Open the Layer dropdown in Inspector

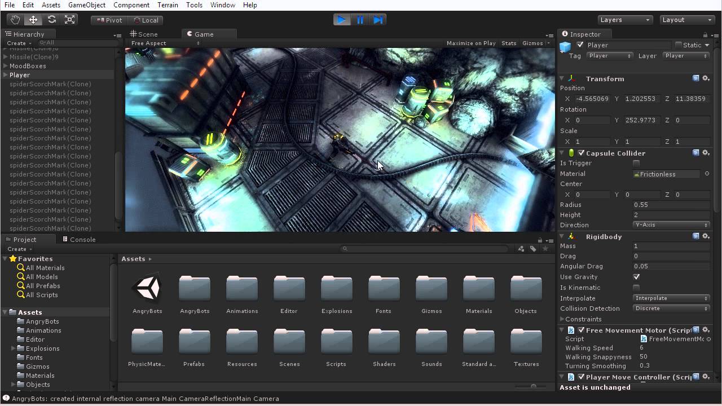[686, 56]
